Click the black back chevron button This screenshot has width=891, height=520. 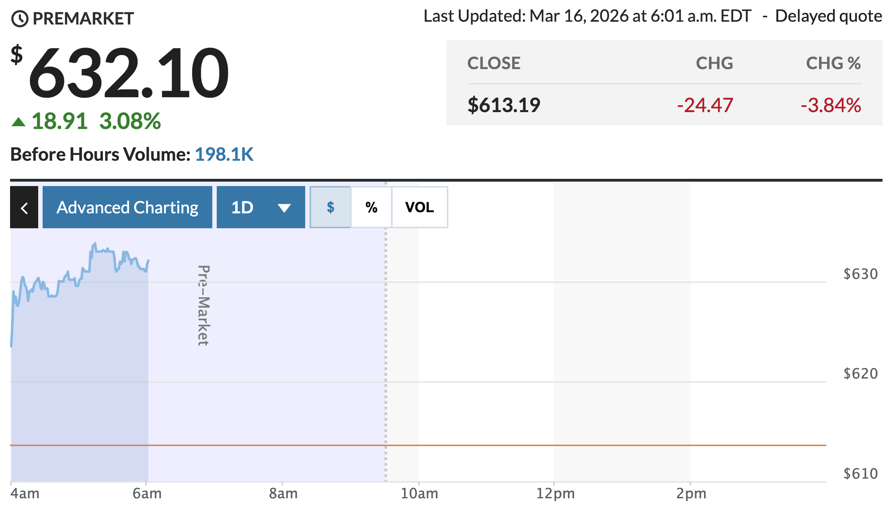tap(24, 207)
